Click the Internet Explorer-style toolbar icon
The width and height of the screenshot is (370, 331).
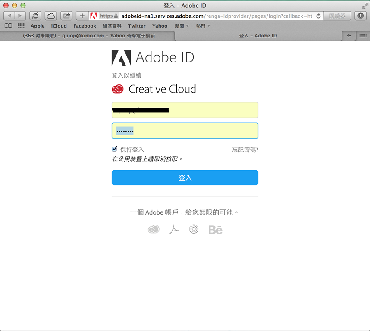(x=35, y=16)
